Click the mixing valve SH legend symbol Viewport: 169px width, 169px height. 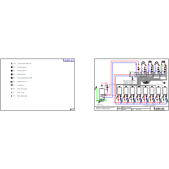click(12, 82)
